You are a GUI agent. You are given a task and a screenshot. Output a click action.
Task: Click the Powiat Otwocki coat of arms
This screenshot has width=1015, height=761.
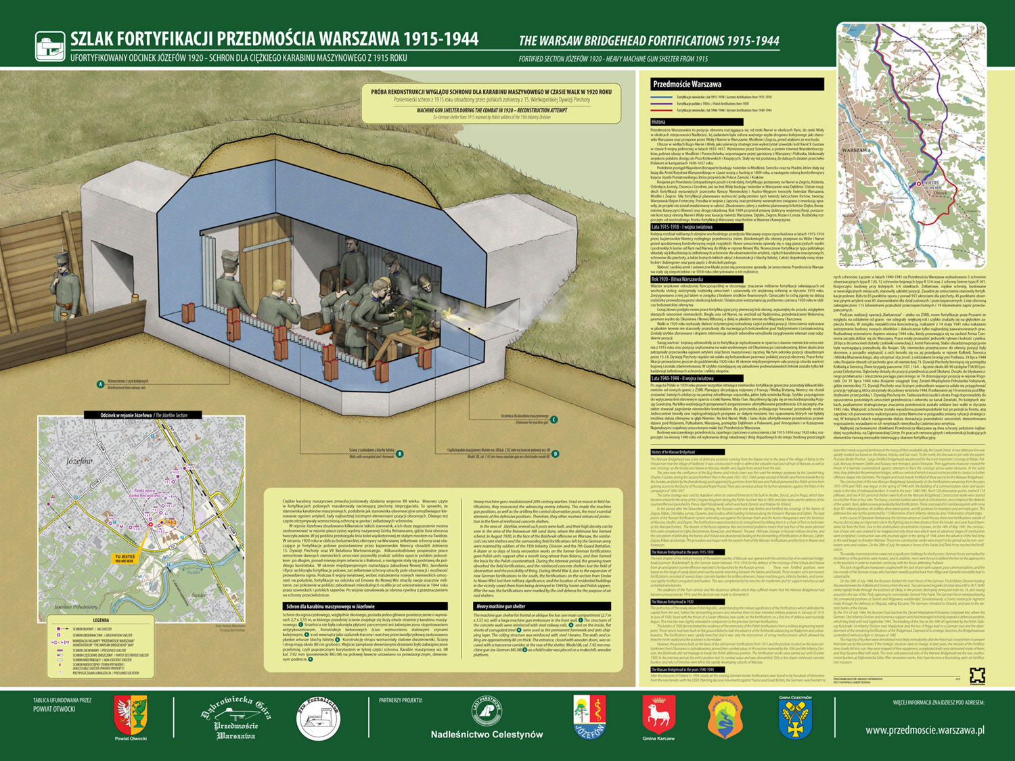click(x=131, y=715)
